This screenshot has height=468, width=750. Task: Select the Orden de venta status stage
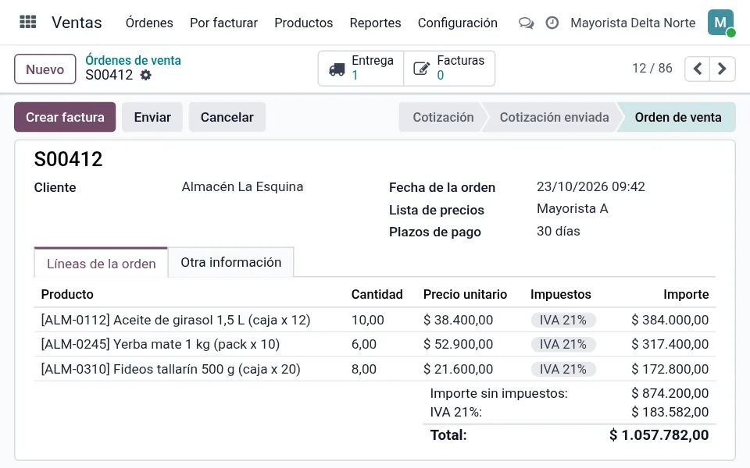tap(678, 117)
